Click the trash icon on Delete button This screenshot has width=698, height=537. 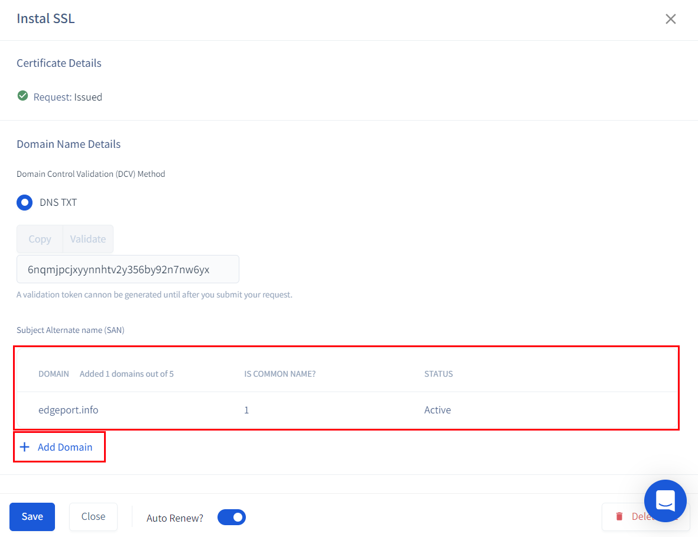[x=619, y=516]
